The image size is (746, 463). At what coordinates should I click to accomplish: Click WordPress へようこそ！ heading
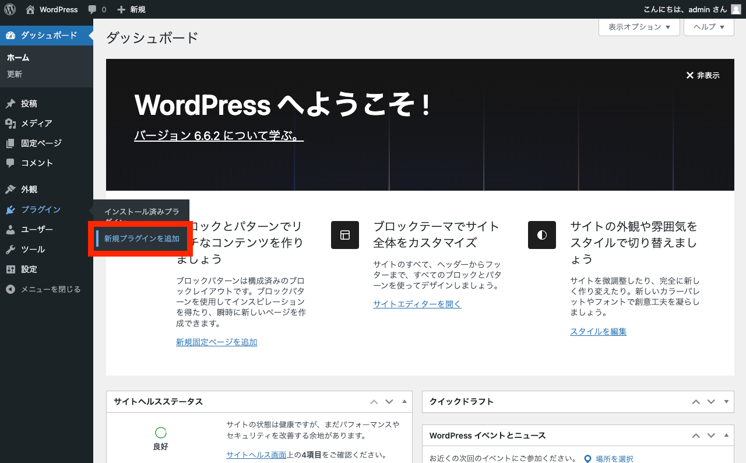point(283,105)
